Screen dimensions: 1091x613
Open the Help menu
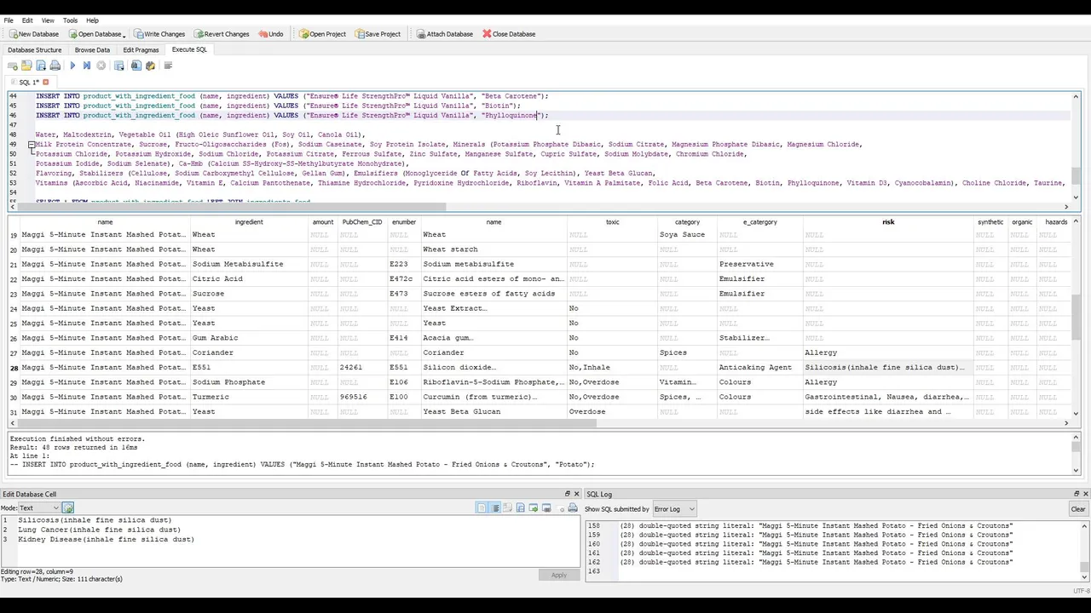tap(92, 20)
